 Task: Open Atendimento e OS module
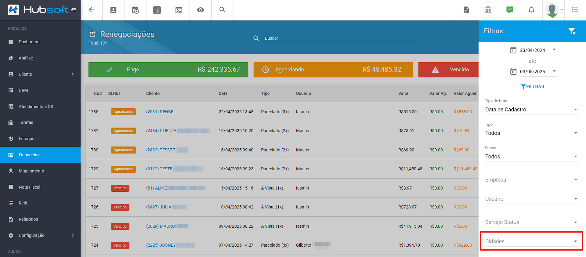tap(40, 107)
